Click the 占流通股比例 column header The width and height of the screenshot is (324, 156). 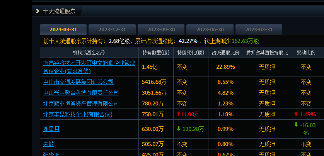tap(226, 53)
